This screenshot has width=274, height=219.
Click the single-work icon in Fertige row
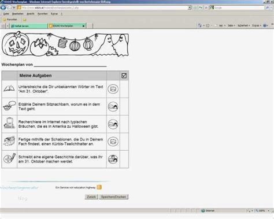tap(113, 142)
